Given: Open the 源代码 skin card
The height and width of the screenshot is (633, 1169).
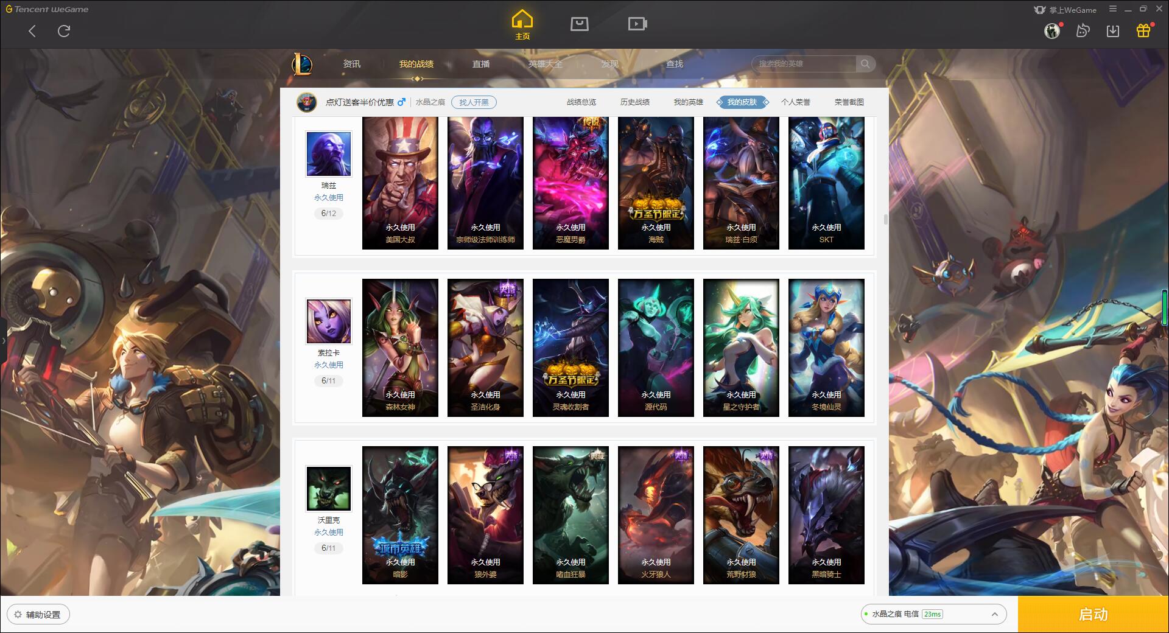Looking at the screenshot, I should [656, 348].
